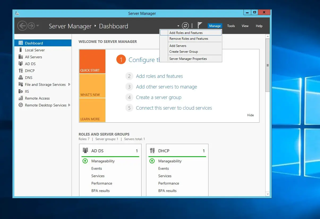Open Performance in the DHCP tile

[169, 183]
